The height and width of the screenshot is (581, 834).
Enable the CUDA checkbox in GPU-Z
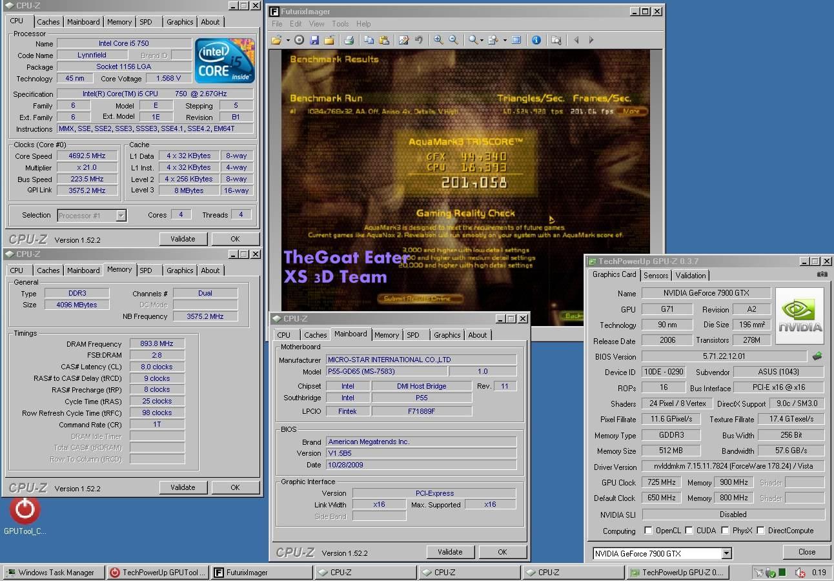pyautogui.click(x=689, y=531)
